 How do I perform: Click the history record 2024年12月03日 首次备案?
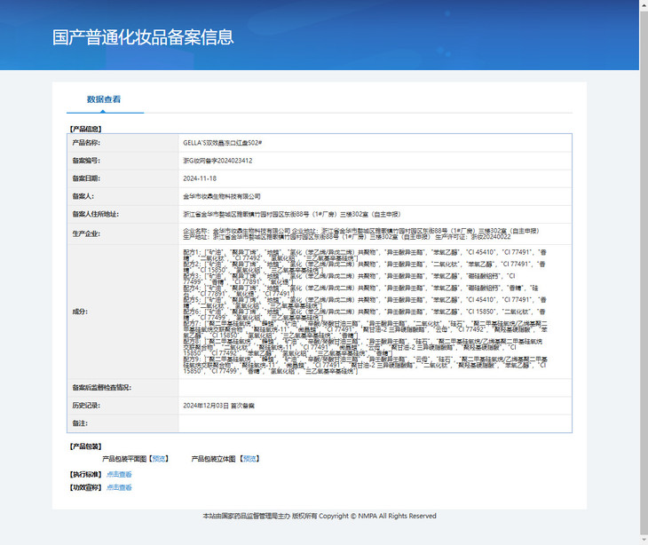click(x=218, y=406)
